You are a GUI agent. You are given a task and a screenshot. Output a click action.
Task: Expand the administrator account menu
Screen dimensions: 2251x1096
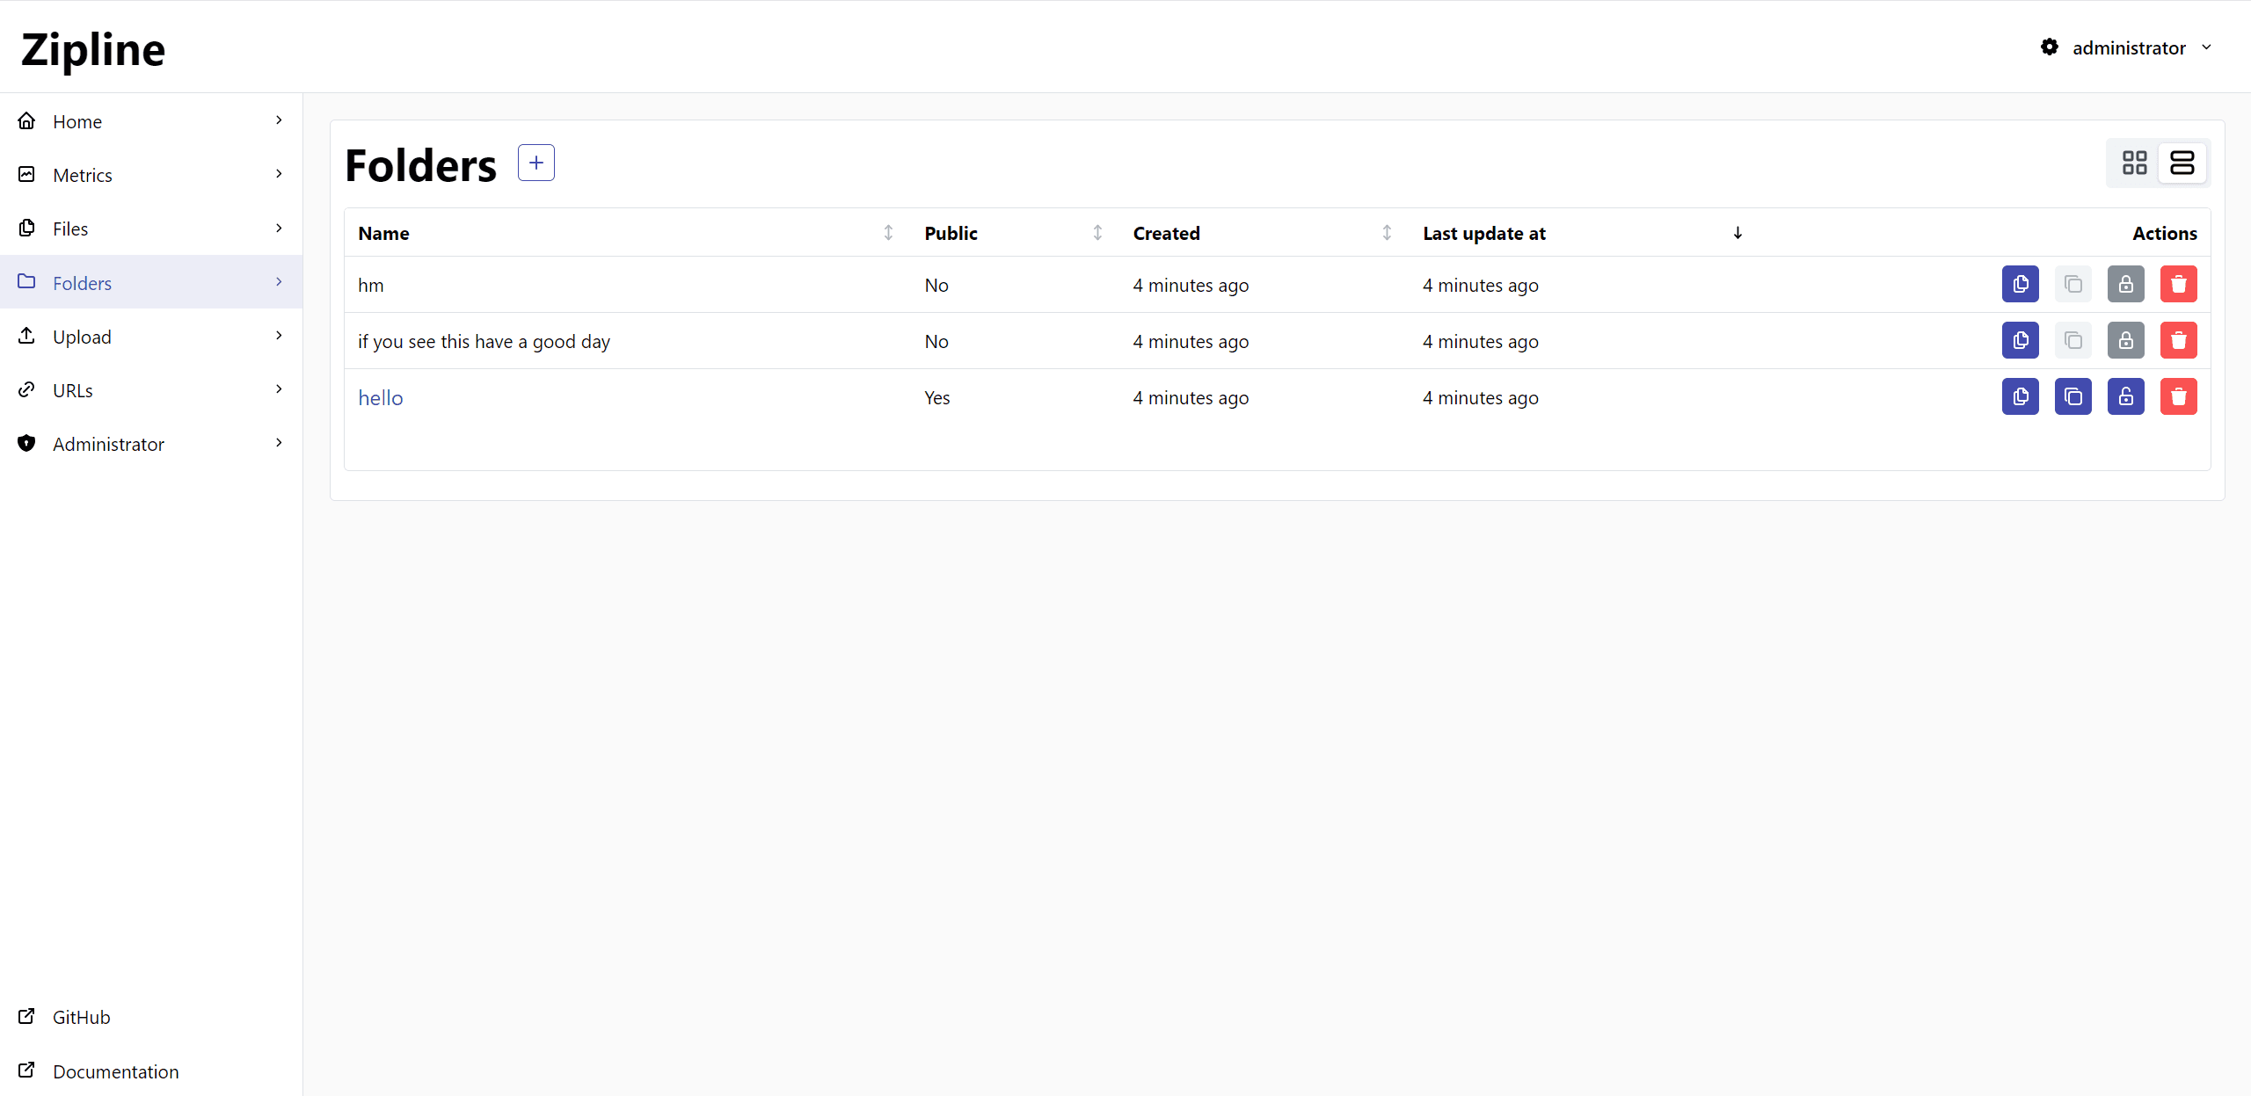coord(2207,47)
